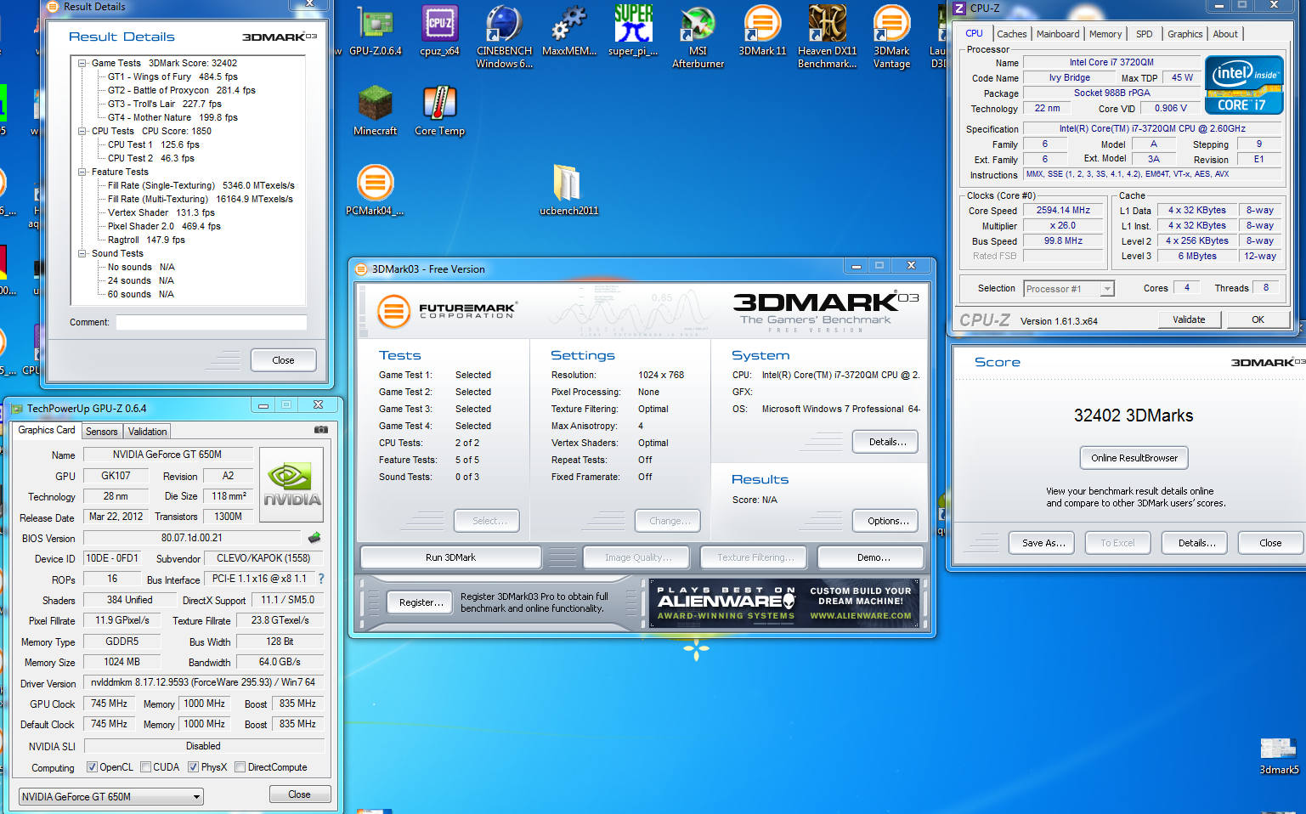The width and height of the screenshot is (1306, 814).
Task: Open results Options in 3DMark03
Action: [x=887, y=521]
